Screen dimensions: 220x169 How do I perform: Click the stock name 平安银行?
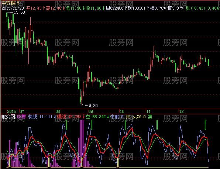[10, 3]
